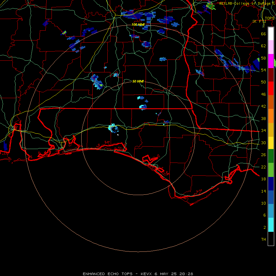
Task: Click the dark orange 46 legend swatch
Action: pyautogui.click(x=271, y=102)
